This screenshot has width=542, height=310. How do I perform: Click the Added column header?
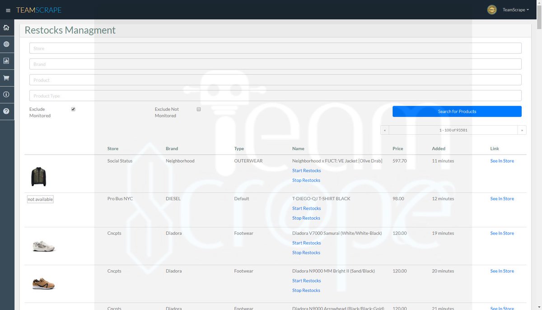coord(439,149)
